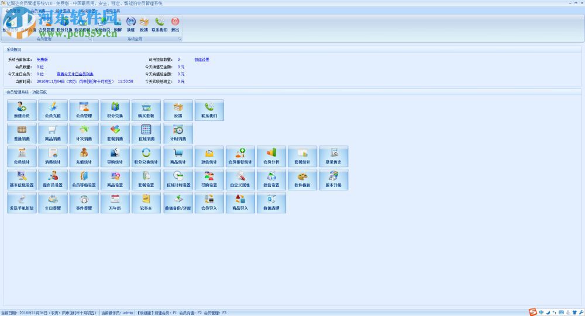Toggle the 中 Chinese input mode indicator
Viewport: 585px width, 316px height.
coord(541,312)
